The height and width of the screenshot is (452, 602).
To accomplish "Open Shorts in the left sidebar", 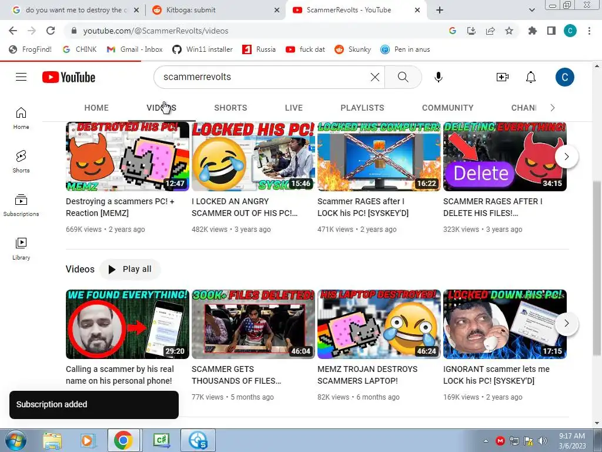I will coord(21,161).
